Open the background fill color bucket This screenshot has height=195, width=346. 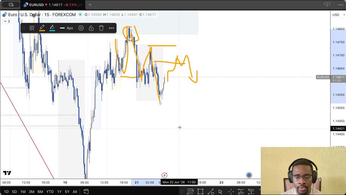52,28
